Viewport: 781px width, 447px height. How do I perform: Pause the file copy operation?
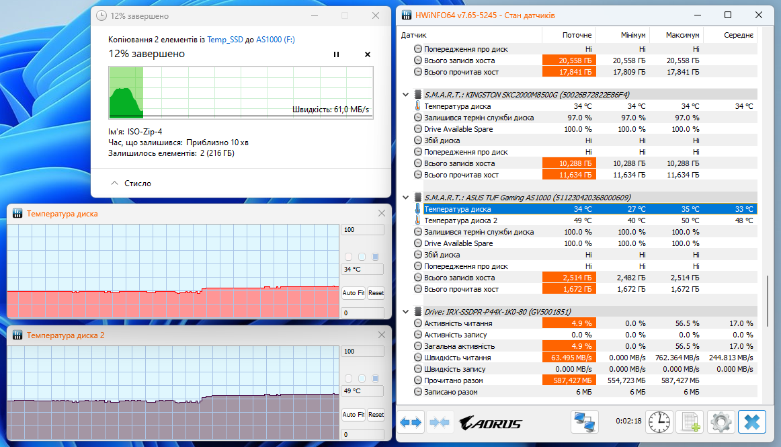tap(336, 54)
